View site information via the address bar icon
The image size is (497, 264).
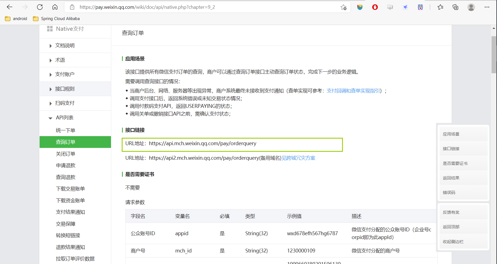click(72, 7)
